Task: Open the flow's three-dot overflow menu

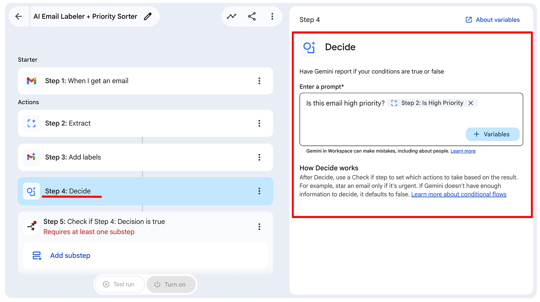Action: tap(272, 16)
